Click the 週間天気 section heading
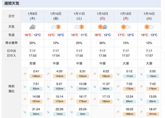165x118 pixels. (12, 4)
